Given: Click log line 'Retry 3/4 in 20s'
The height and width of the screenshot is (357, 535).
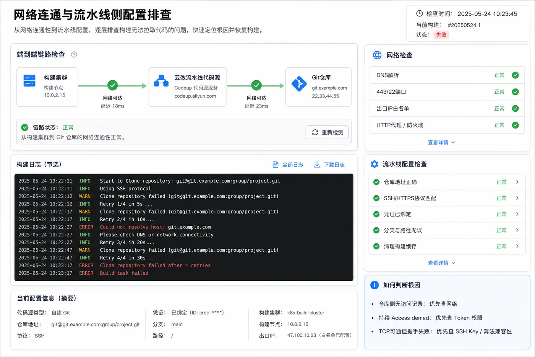Looking at the screenshot, I should (x=127, y=242).
